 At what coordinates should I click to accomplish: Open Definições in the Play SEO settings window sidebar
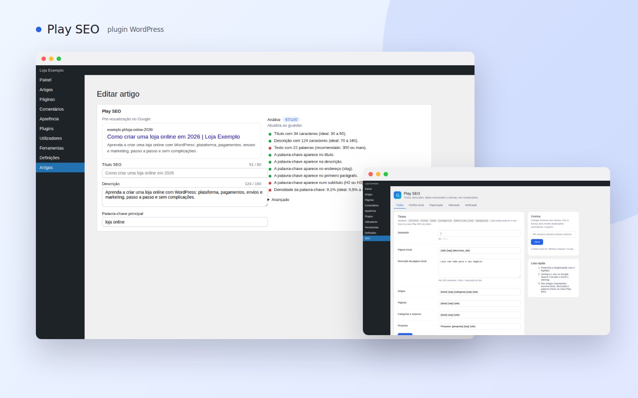pyautogui.click(x=376, y=233)
